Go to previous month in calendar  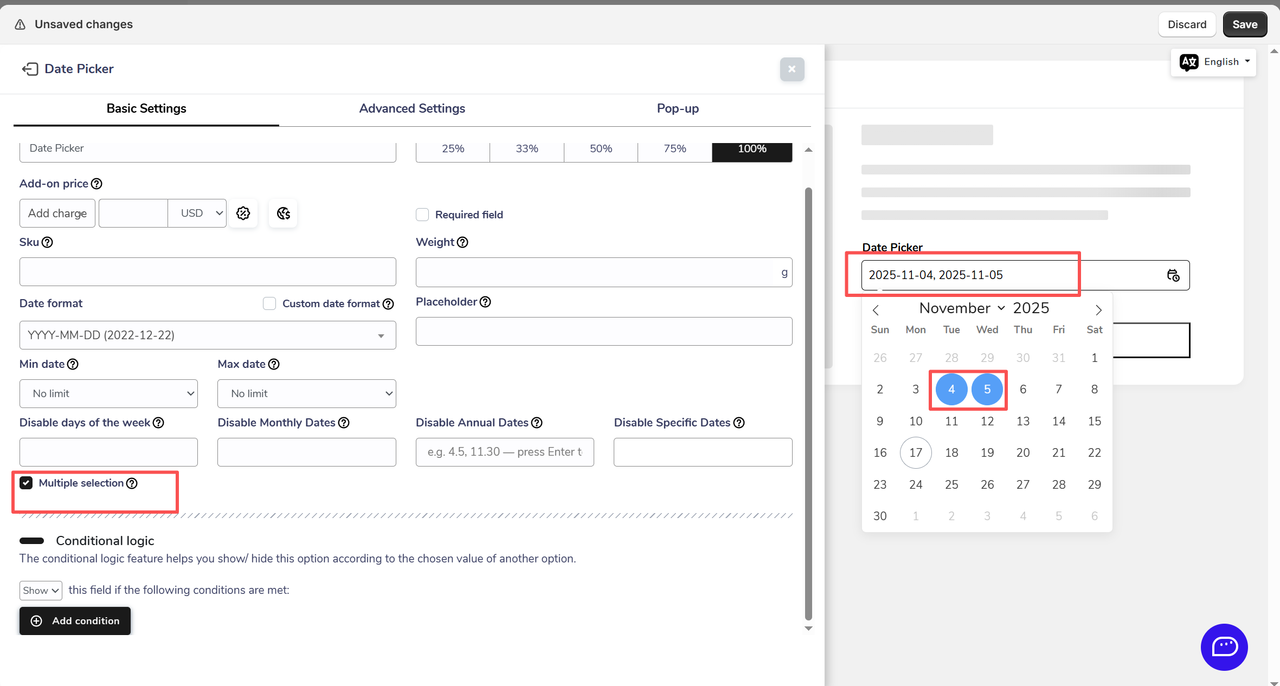876,310
